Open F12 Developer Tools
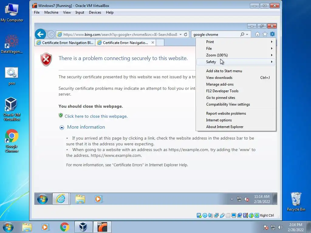Viewport: 311px width, 233px height. (236, 91)
